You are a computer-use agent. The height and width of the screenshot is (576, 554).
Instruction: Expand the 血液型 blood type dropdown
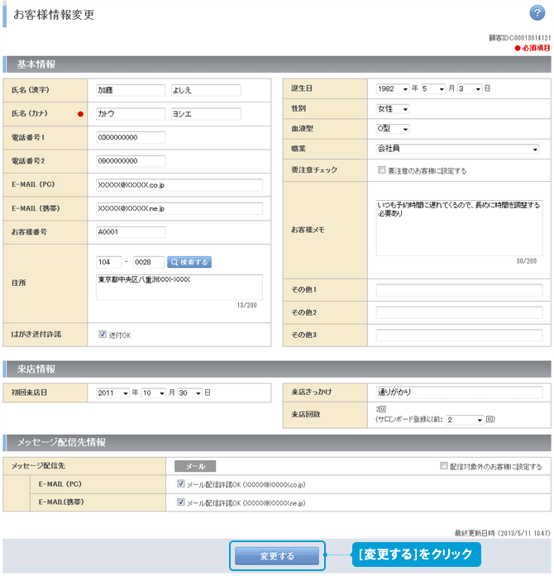point(393,129)
